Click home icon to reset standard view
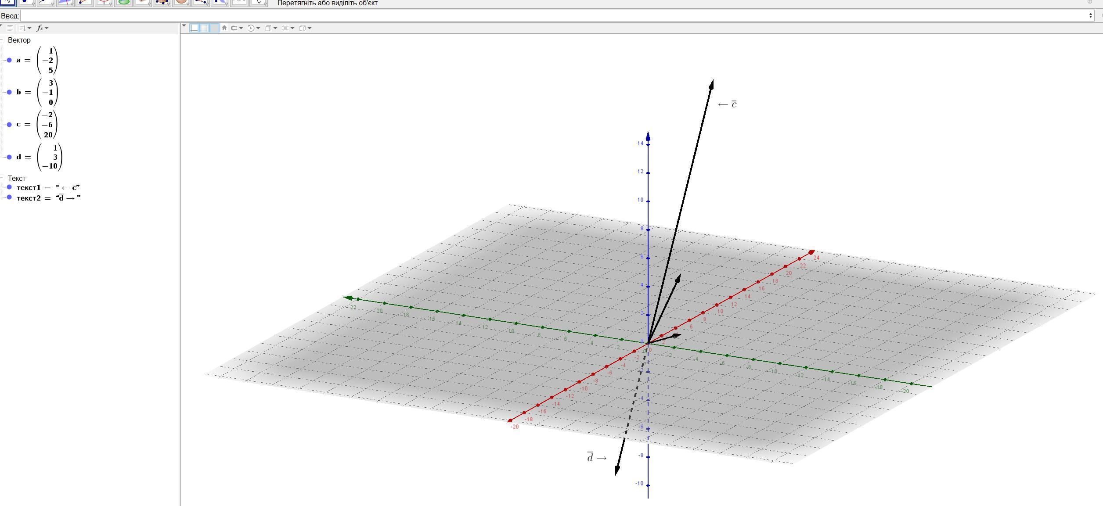 224,28
